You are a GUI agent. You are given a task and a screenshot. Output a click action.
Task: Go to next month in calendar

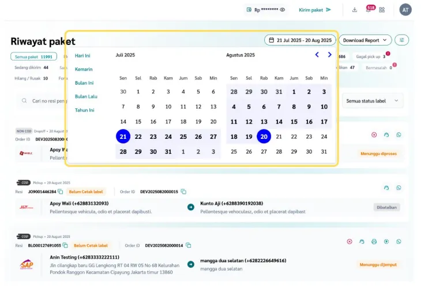(329, 55)
